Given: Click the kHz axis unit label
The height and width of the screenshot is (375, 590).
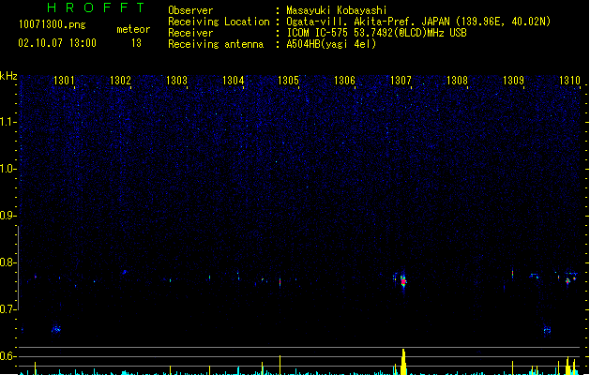Looking at the screenshot, I should 8,76.
